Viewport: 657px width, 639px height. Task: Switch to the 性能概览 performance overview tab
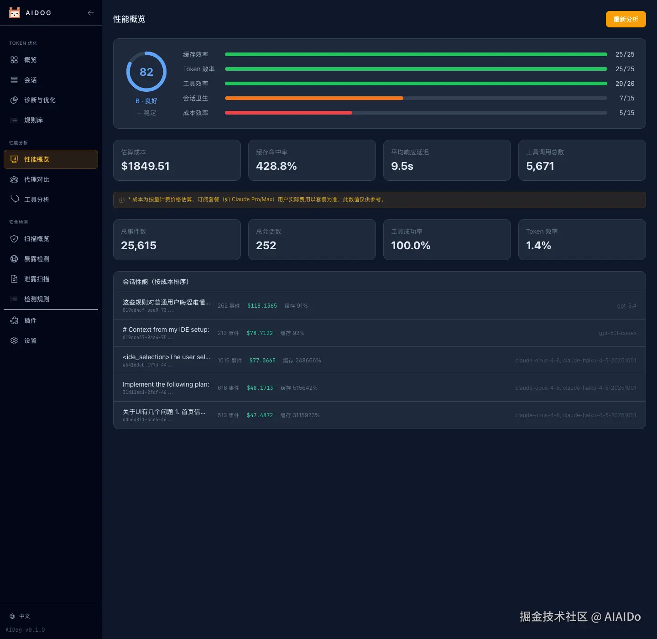pos(14,159)
